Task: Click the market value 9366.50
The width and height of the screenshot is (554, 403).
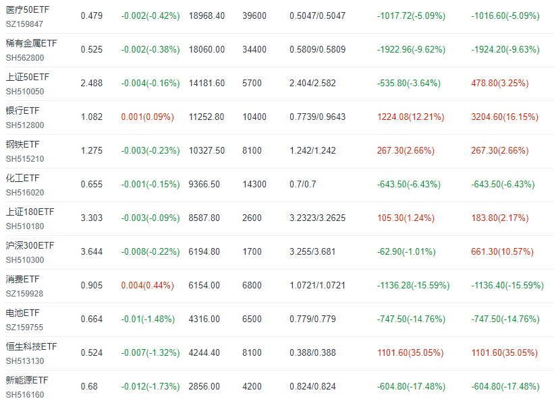Action: [204, 184]
